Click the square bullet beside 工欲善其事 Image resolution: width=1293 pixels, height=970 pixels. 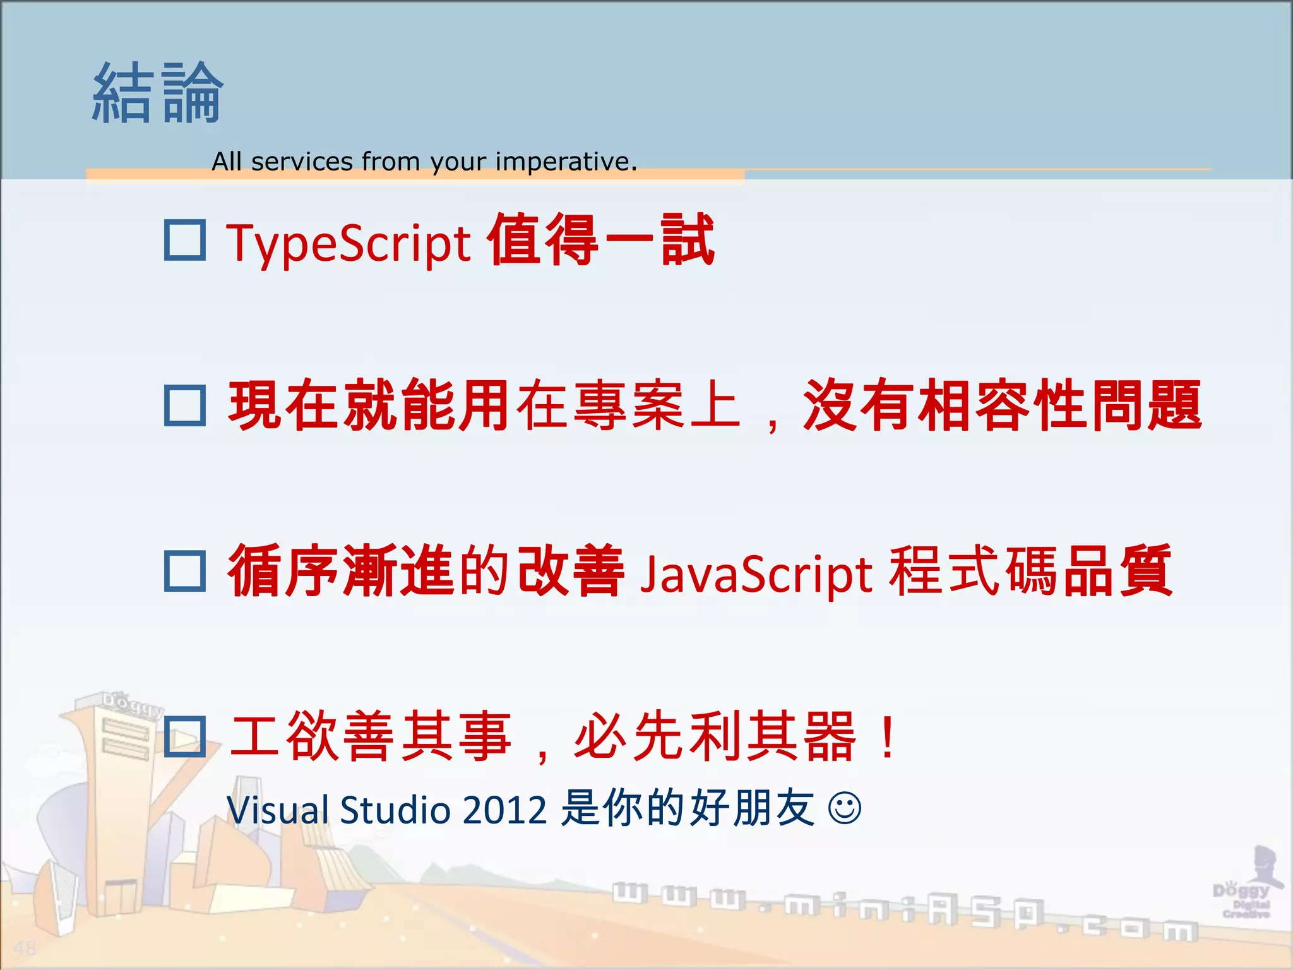(184, 736)
